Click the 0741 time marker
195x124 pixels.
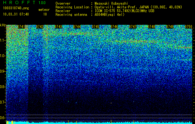[x=21, y=27]
